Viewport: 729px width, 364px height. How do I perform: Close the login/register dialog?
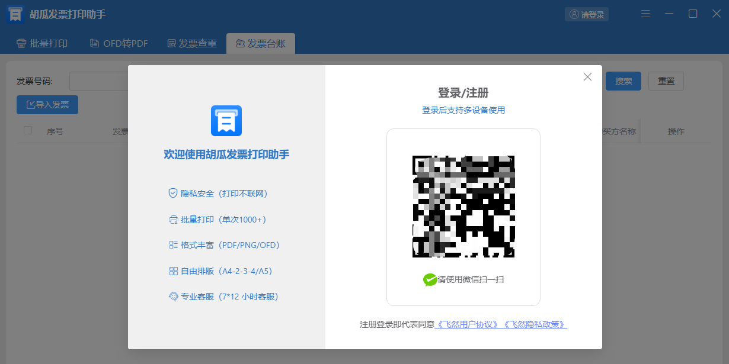(x=587, y=77)
